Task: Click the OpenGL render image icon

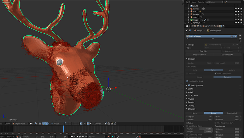Action: [x=112, y=123]
